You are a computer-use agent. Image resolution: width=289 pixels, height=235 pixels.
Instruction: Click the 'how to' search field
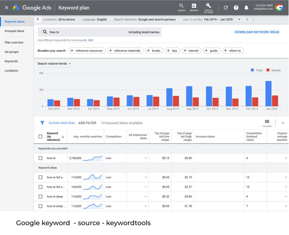pyautogui.click(x=100, y=32)
